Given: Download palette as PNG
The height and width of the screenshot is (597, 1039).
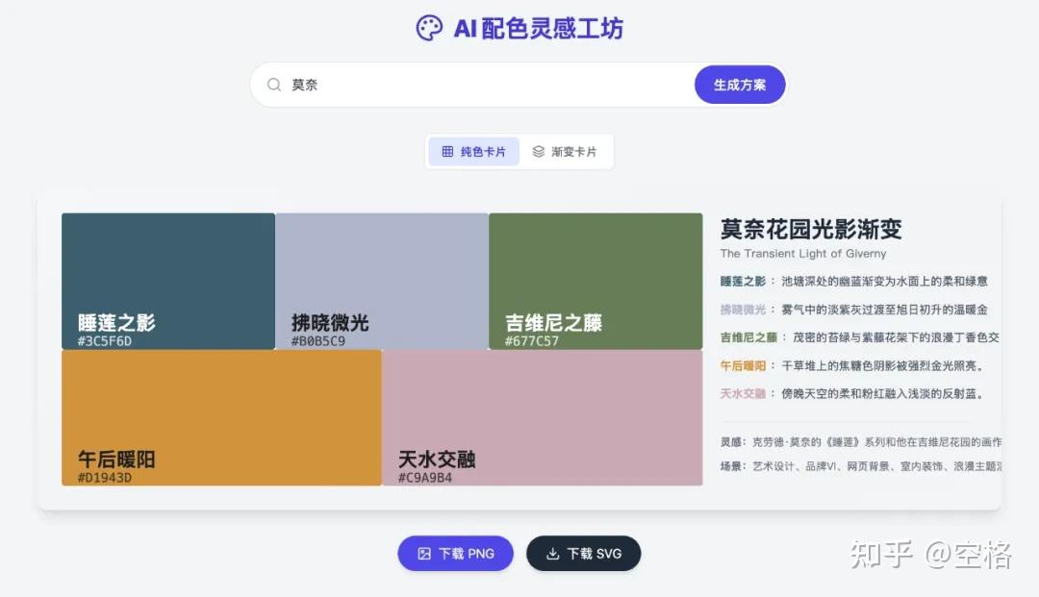Looking at the screenshot, I should tap(455, 554).
